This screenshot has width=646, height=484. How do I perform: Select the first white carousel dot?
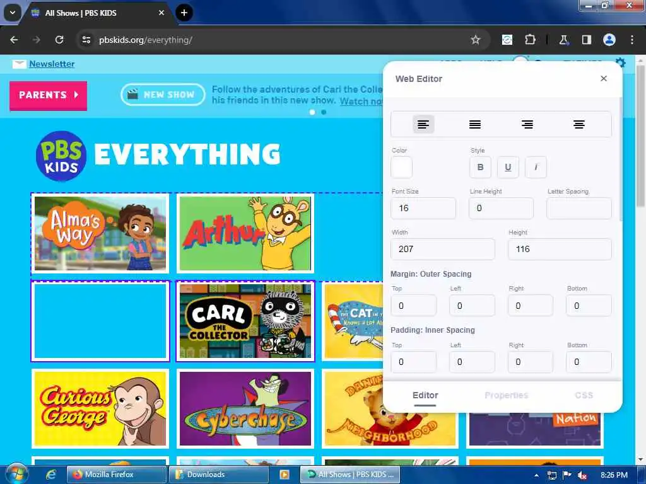(x=312, y=112)
